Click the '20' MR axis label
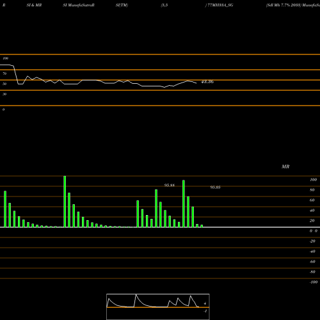 [312, 221]
